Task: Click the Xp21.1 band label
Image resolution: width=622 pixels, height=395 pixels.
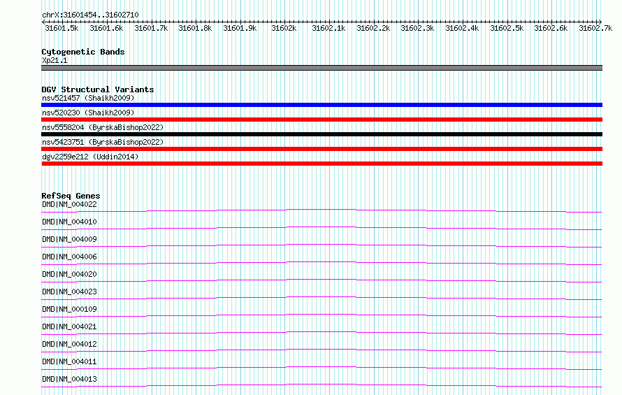Action: [55, 60]
